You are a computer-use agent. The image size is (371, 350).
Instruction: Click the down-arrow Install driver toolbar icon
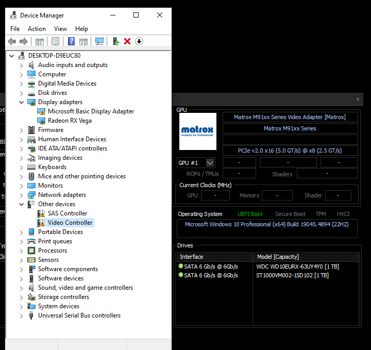tap(139, 41)
